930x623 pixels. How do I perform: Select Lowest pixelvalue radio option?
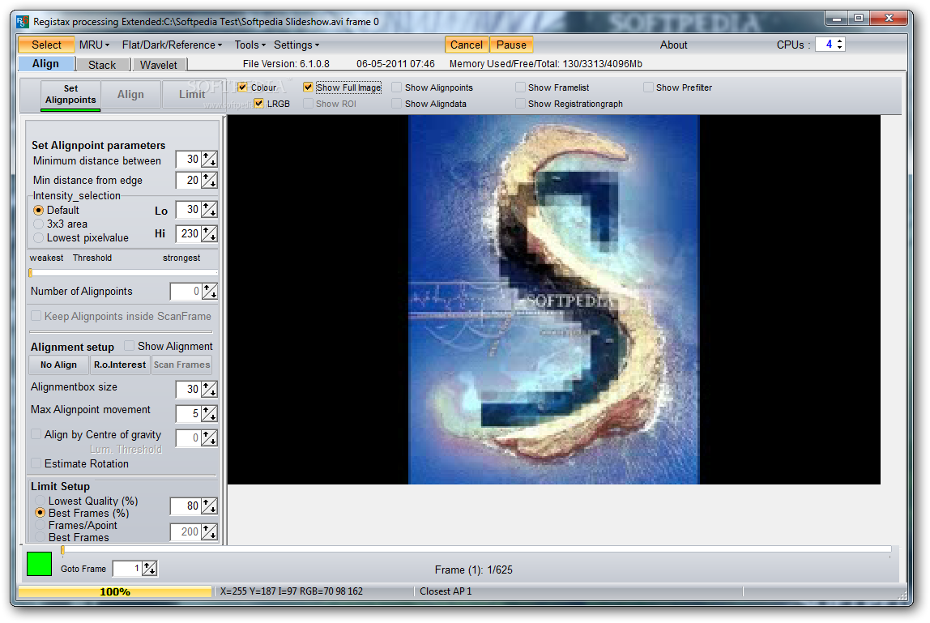click(x=39, y=238)
